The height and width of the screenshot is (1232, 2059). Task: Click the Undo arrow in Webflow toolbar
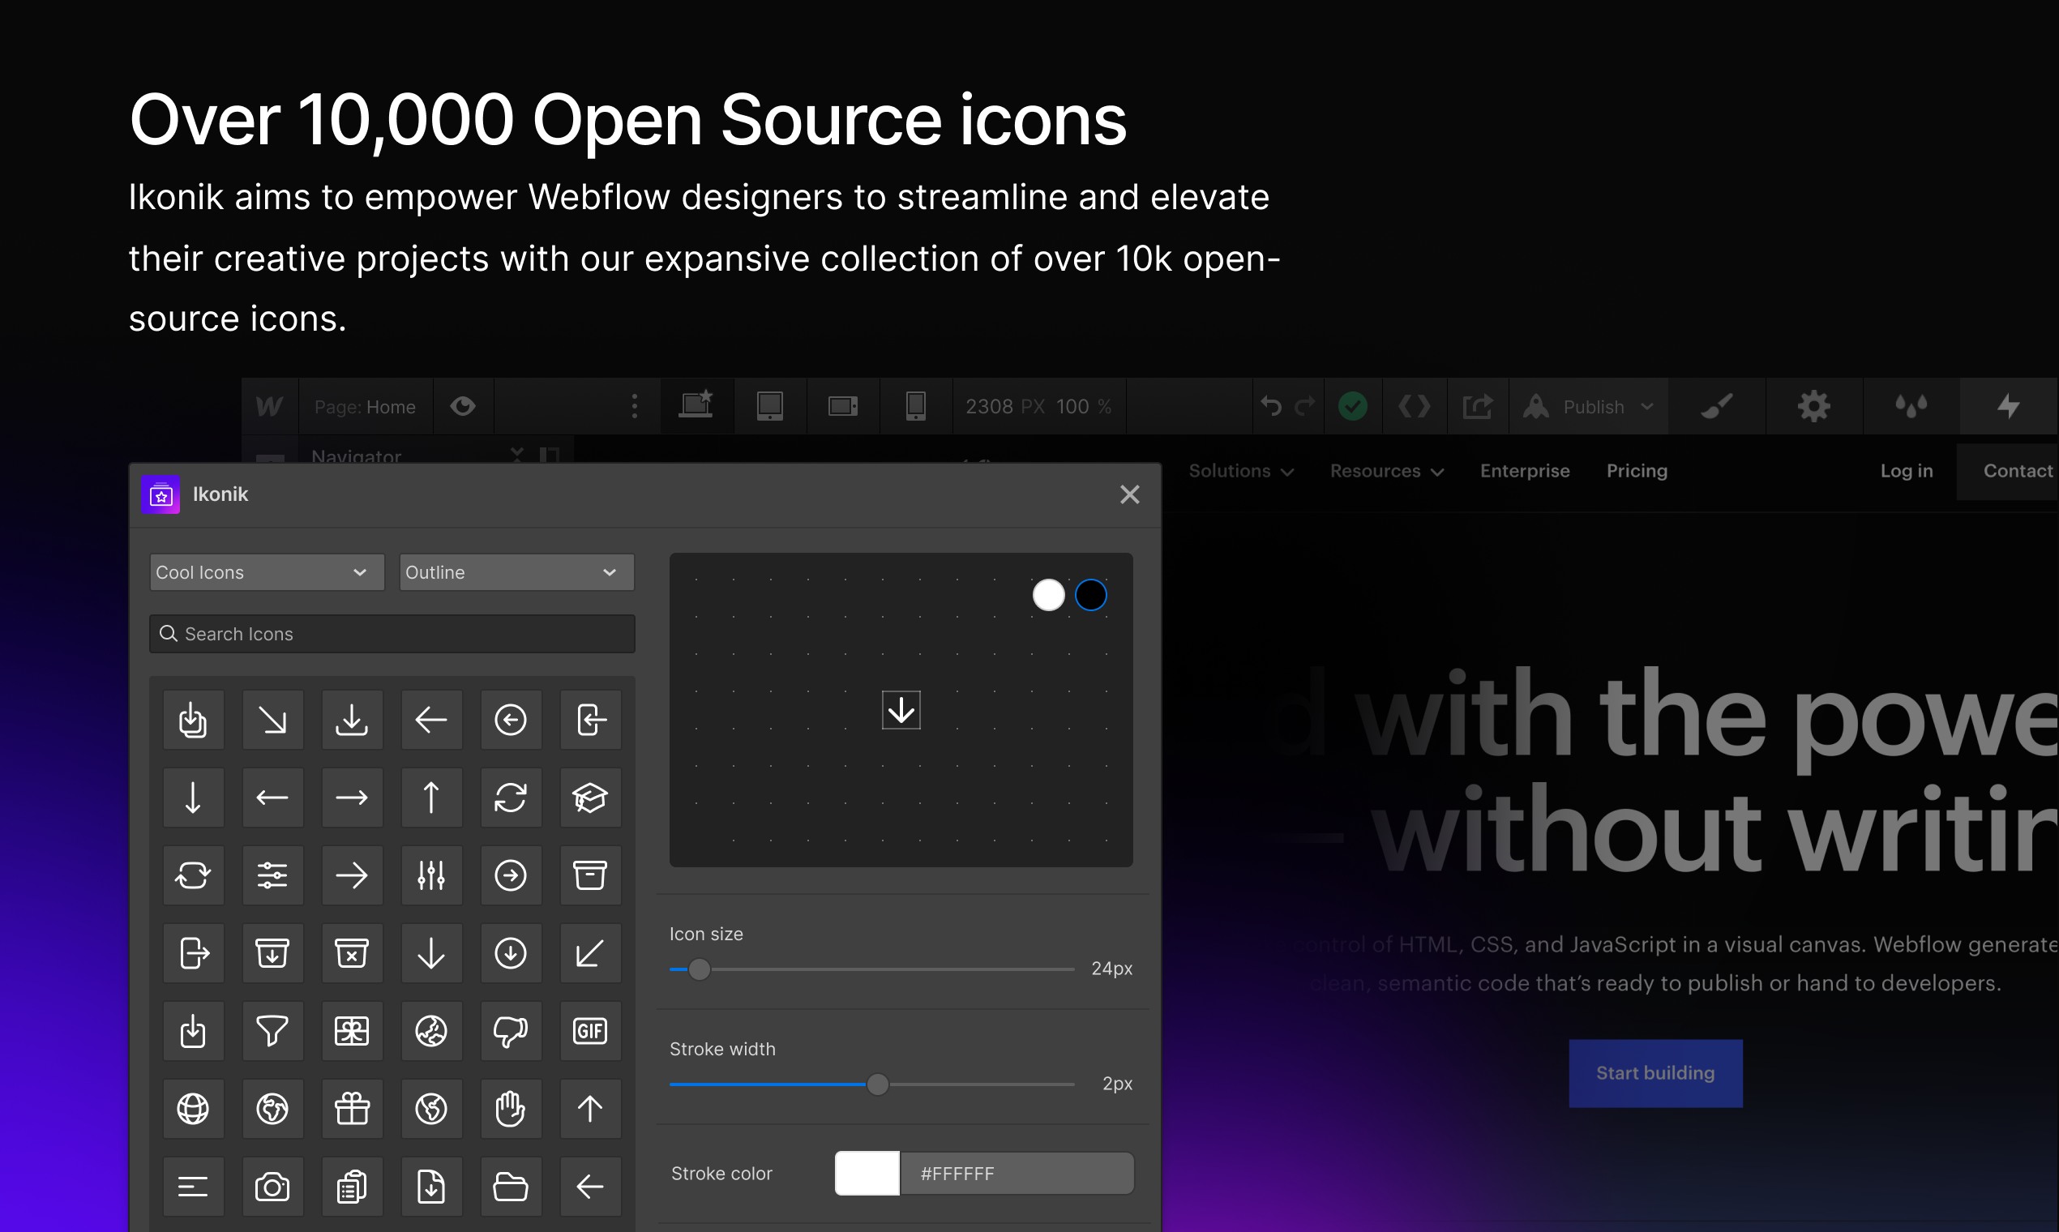click(x=1271, y=406)
